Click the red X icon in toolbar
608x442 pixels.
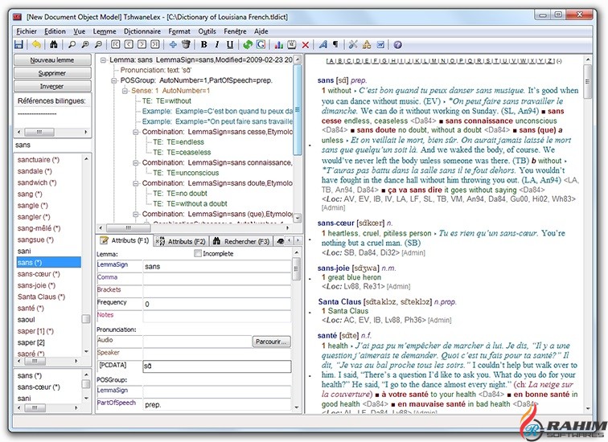(305, 45)
